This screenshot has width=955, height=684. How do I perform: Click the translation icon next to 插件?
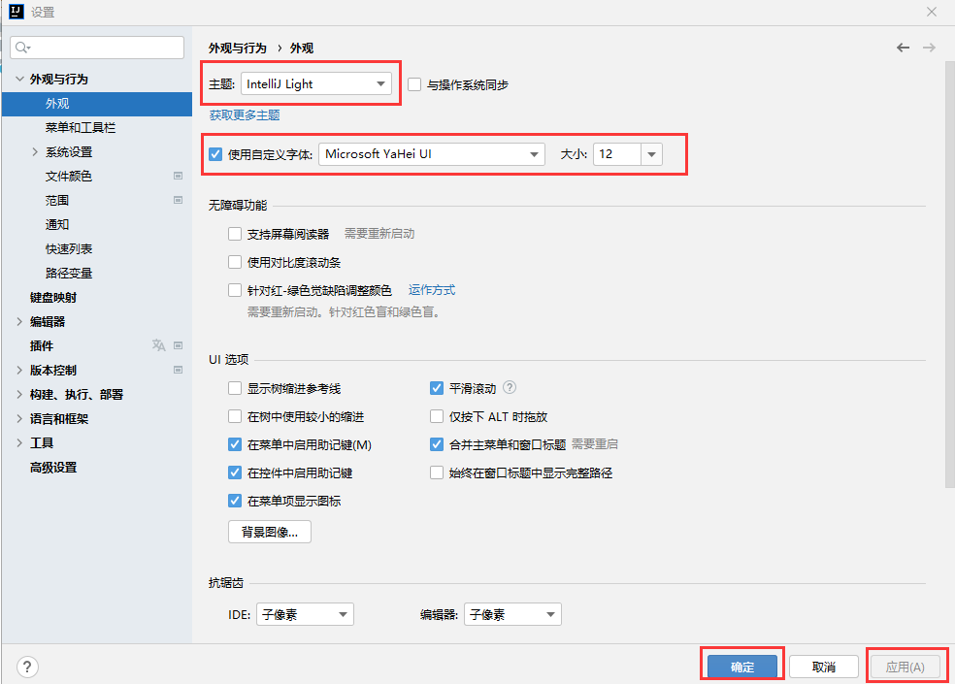point(159,345)
